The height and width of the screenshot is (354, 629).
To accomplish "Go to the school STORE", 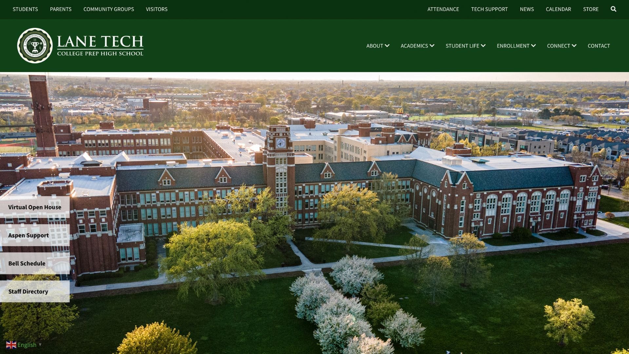I will click(591, 9).
